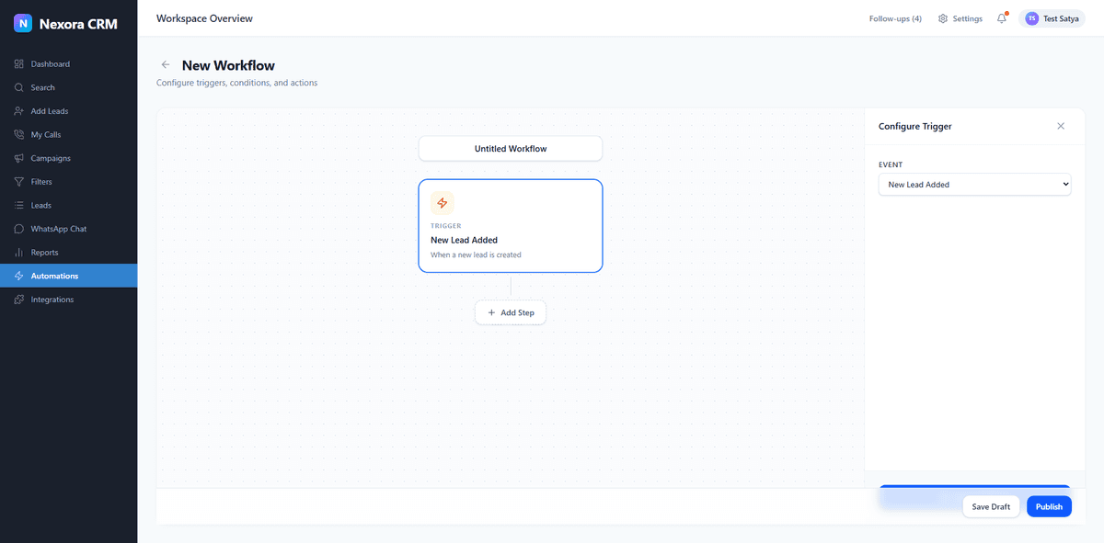Open Reports page
Screen dimensions: 1104x543
pyautogui.click(x=68, y=253)
